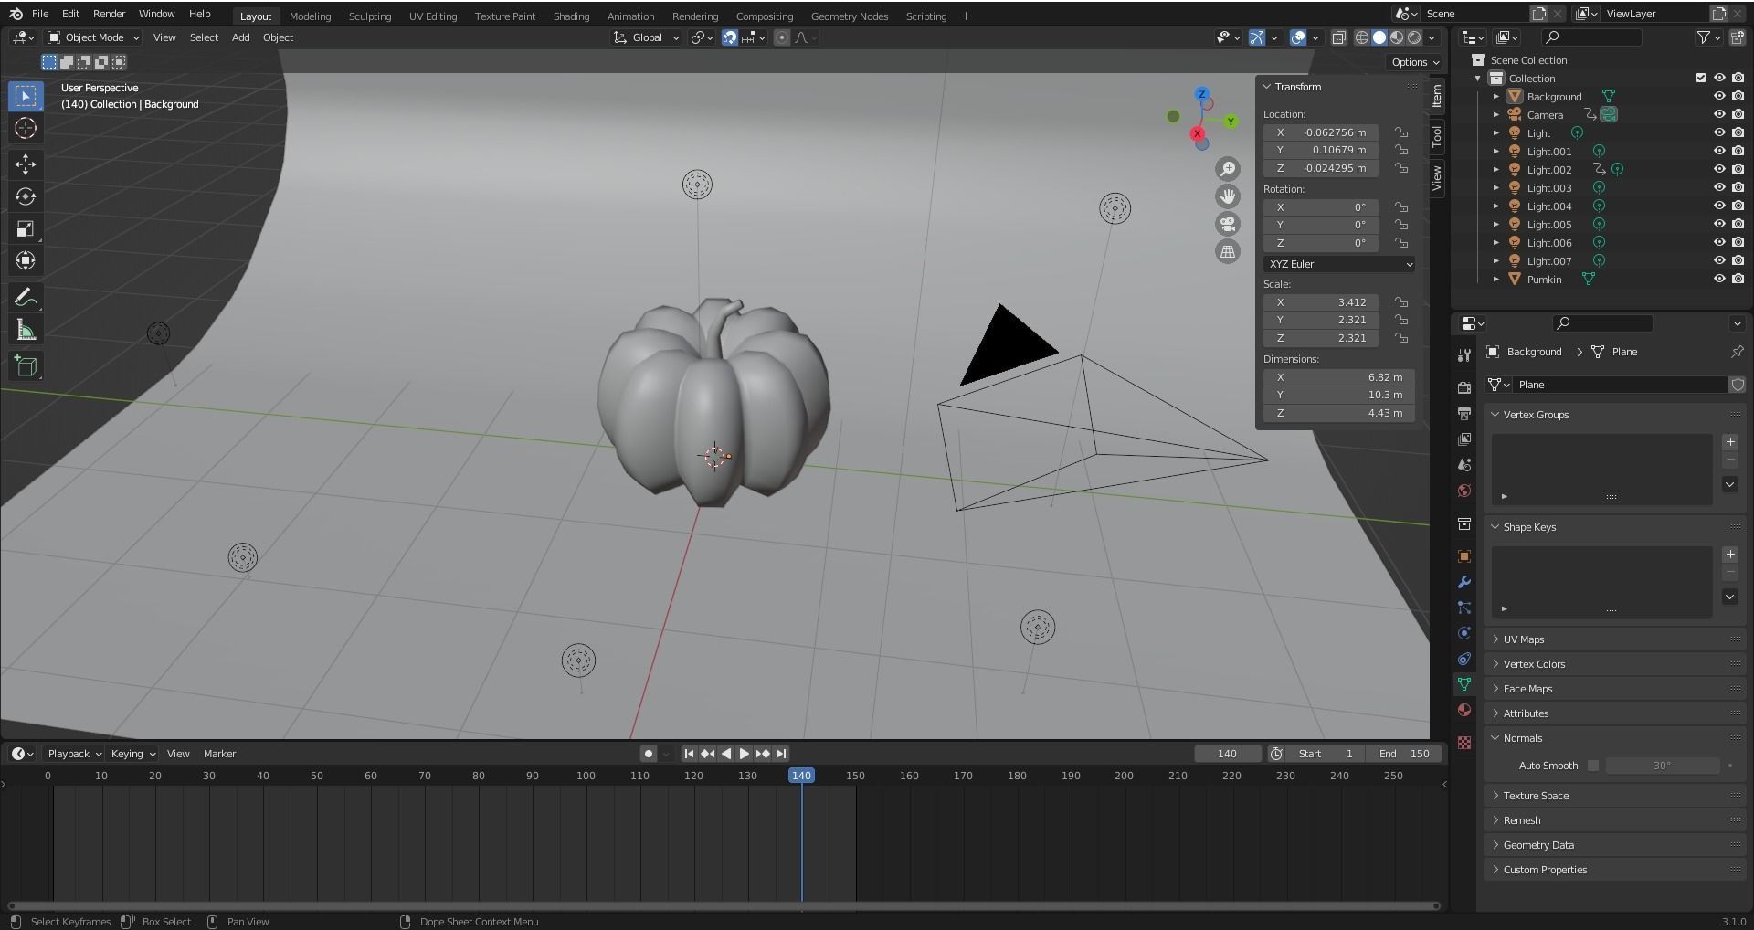Open the Add menu in viewport header
The height and width of the screenshot is (930, 1754).
tap(240, 37)
